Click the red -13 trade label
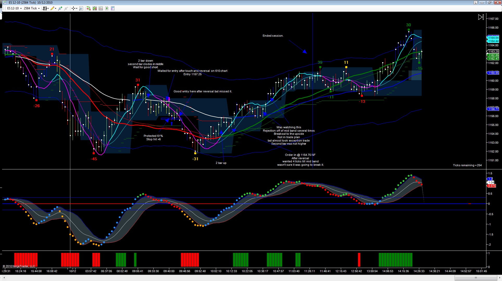Viewport: 502px width, 281px height. [x=362, y=101]
